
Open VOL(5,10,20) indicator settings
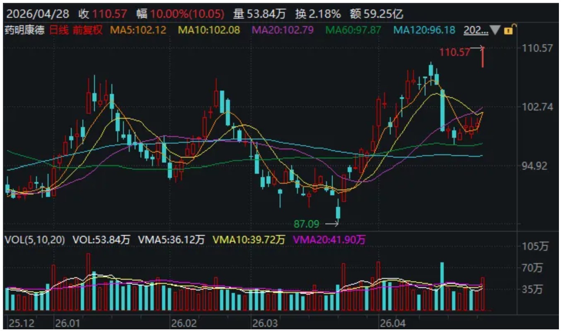[x=35, y=240]
